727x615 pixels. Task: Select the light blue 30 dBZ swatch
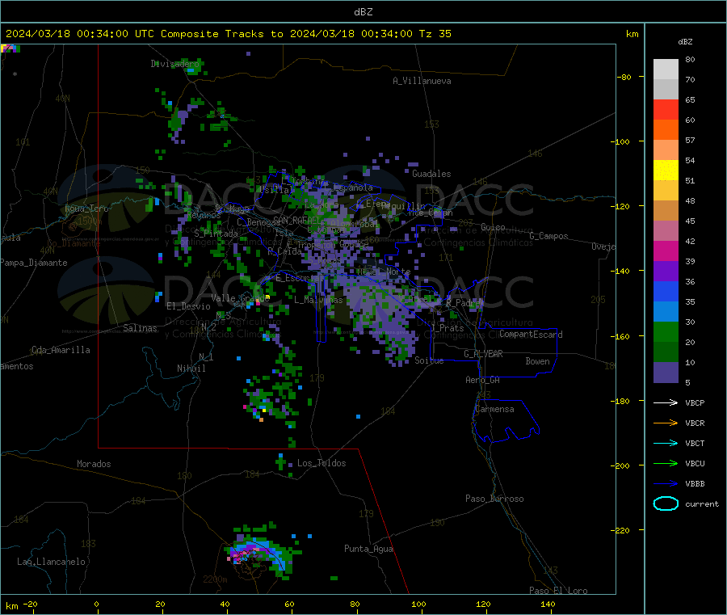click(x=666, y=312)
